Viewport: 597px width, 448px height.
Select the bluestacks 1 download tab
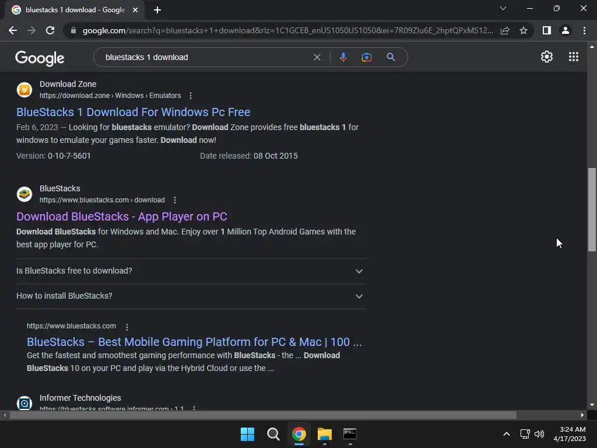(x=75, y=10)
